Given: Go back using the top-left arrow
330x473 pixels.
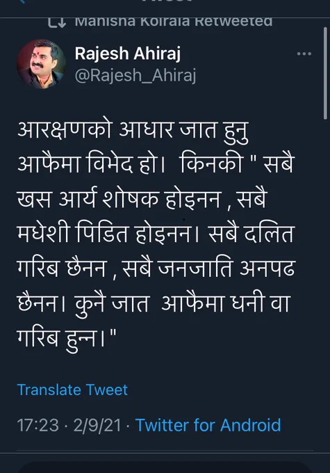Looking at the screenshot, I should (21, 1).
